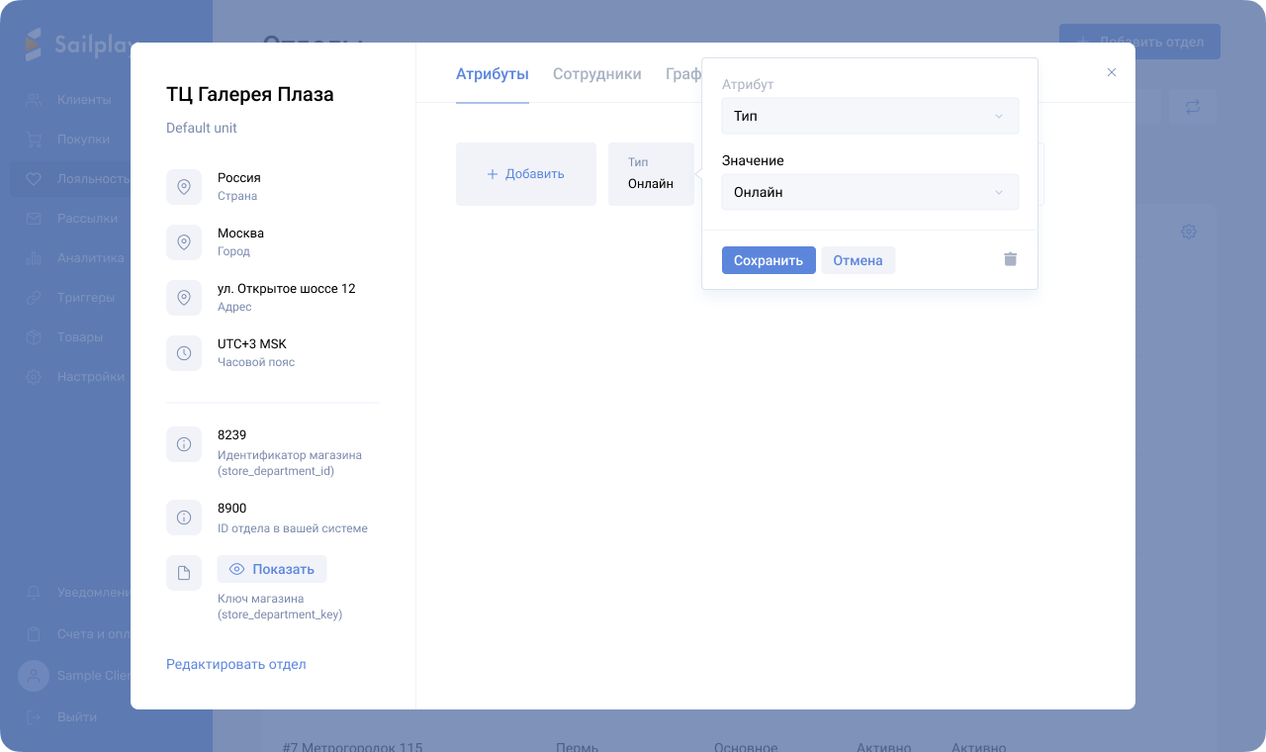This screenshot has width=1266, height=752.
Task: Open the Редактировать отдел link
Action: point(235,664)
